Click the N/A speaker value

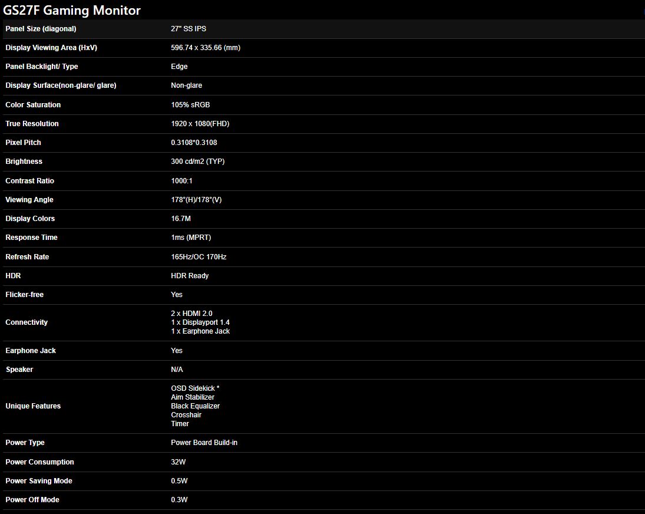pyautogui.click(x=177, y=370)
